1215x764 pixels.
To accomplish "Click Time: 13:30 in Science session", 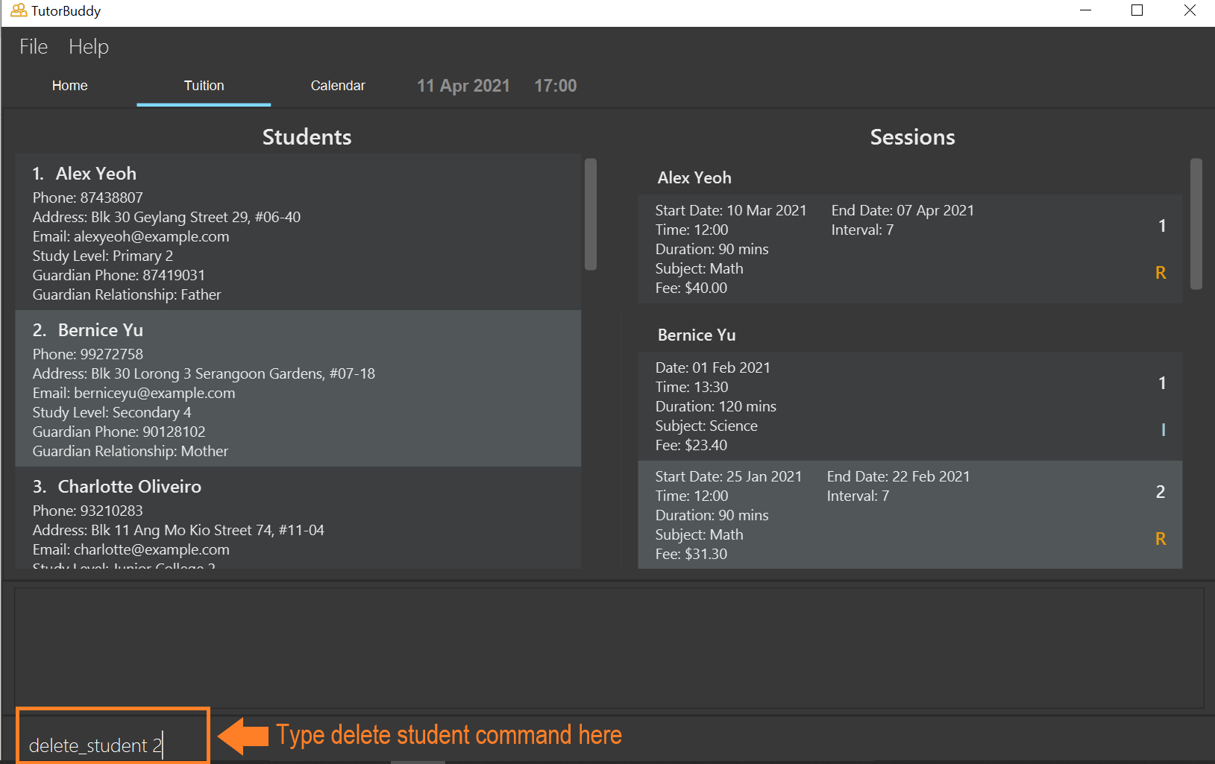I will click(692, 387).
